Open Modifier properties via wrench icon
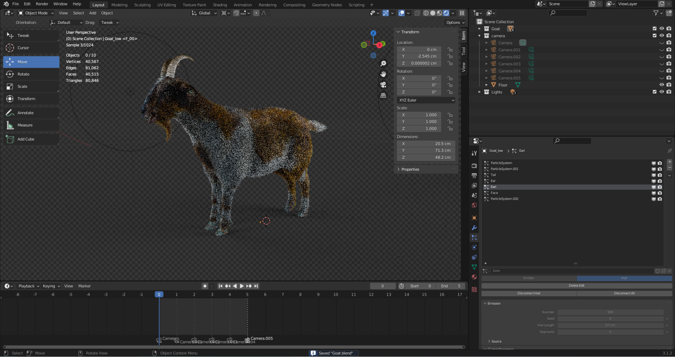Screen dimensions: 675x357 (474, 228)
